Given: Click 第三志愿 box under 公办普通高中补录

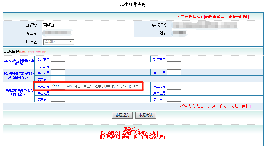Looking at the screenshot, I should [x=58, y=66].
